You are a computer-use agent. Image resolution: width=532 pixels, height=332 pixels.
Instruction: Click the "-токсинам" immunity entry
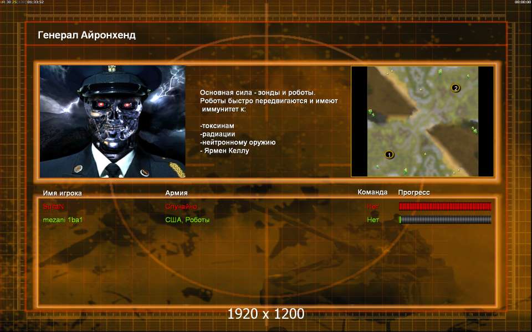click(217, 126)
